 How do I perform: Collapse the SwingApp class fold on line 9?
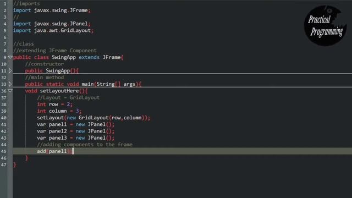10,57
